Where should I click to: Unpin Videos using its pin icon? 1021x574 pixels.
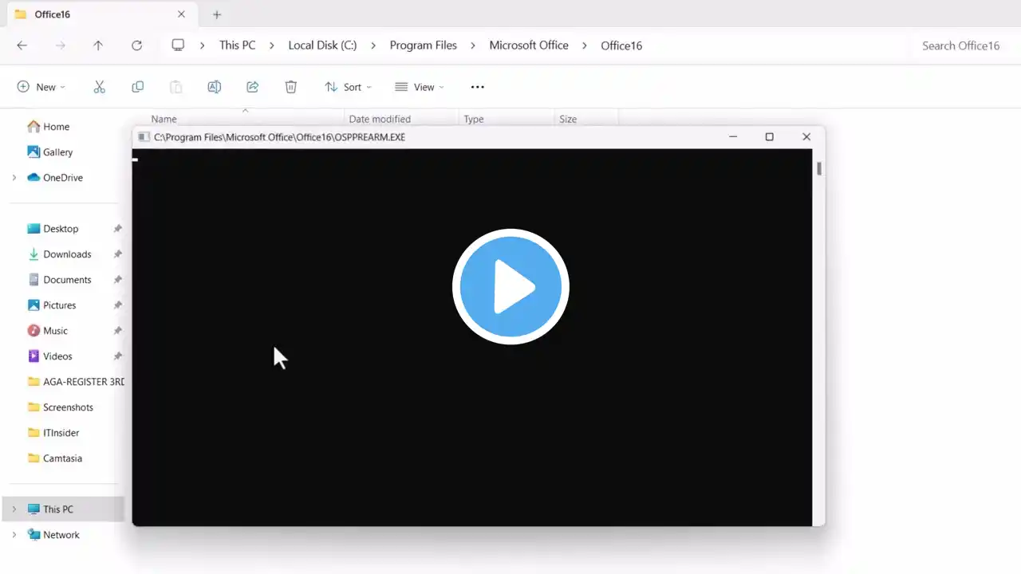tap(117, 356)
